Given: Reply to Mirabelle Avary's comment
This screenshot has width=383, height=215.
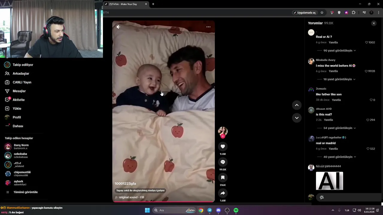Looking at the screenshot, I should (333, 71).
